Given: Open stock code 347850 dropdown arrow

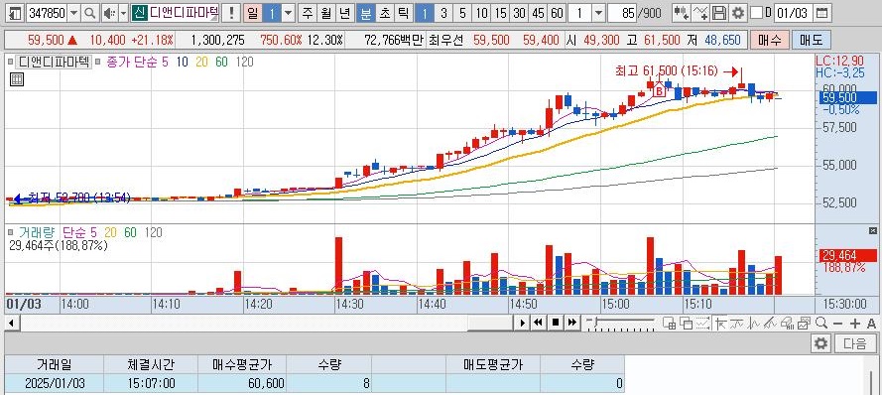Looking at the screenshot, I should [73, 12].
